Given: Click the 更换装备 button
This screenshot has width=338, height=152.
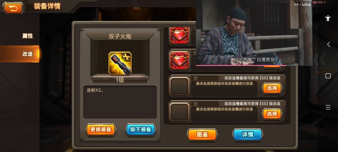Looking at the screenshot, I should tap(101, 129).
